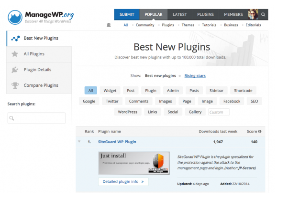
Task: Click the ManageWP.org logo
Action: [x=41, y=17]
